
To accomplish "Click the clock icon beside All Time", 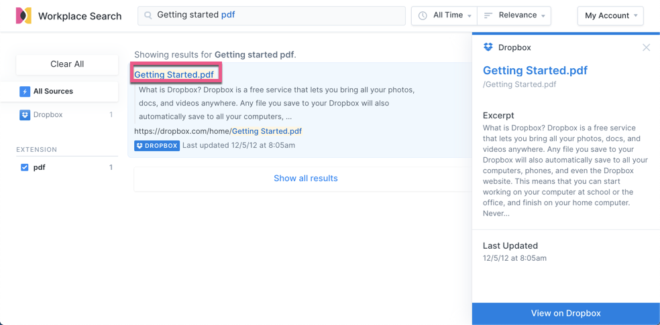I will click(x=423, y=15).
